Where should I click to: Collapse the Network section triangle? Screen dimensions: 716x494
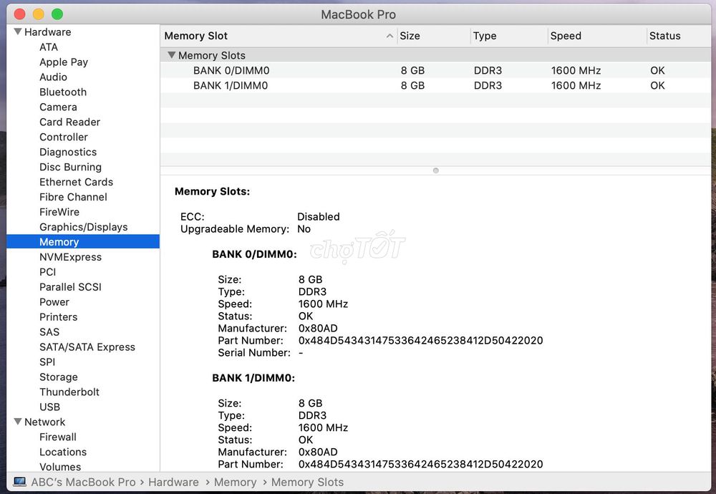point(18,422)
